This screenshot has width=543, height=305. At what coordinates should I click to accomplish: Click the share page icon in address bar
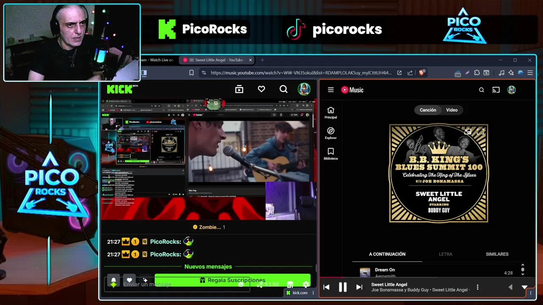click(x=410, y=73)
